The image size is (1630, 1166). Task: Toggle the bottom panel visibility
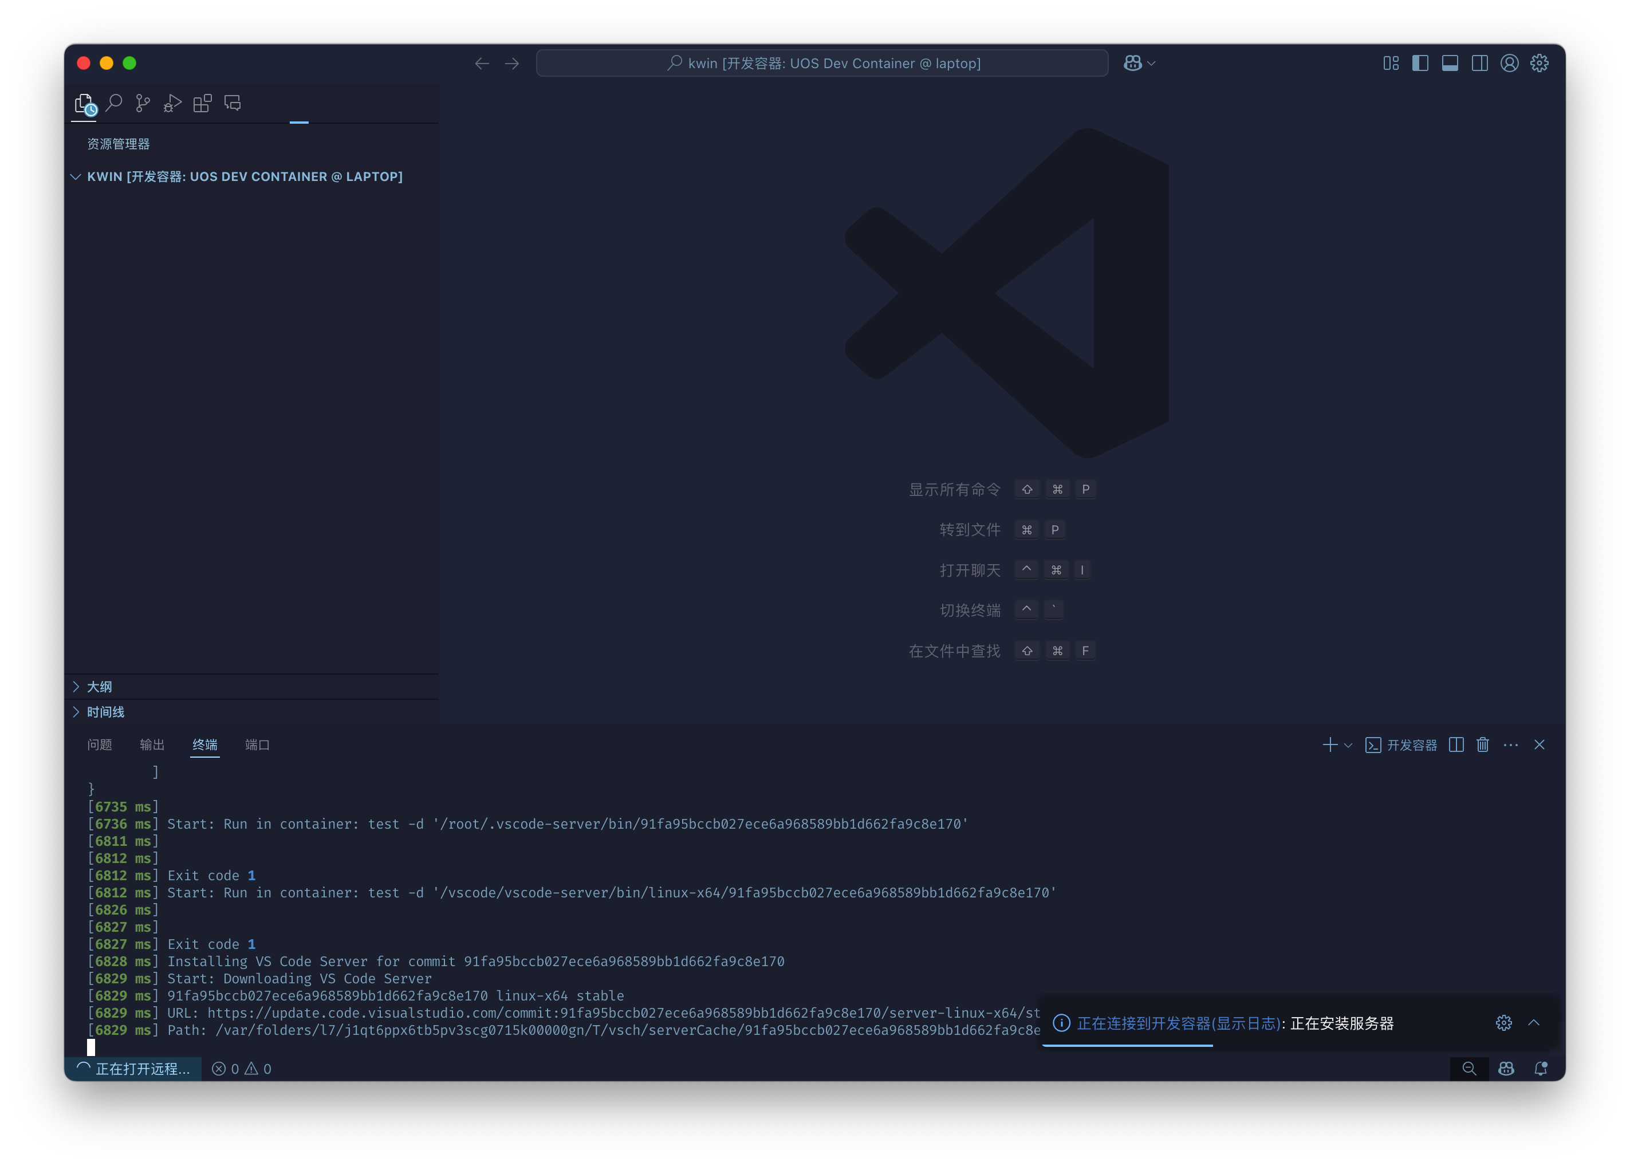1450,63
